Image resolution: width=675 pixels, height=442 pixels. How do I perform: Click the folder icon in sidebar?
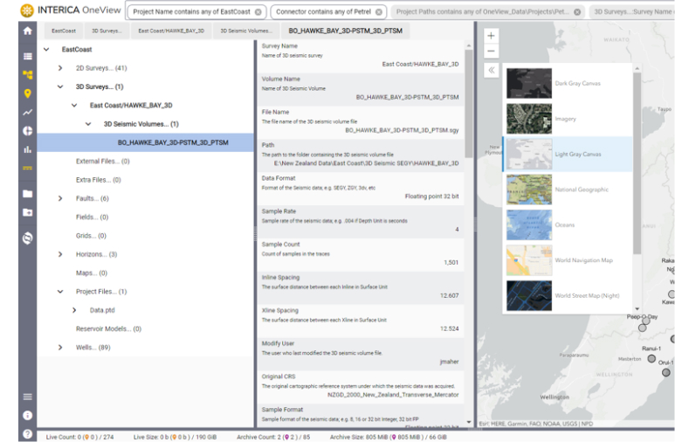(27, 193)
